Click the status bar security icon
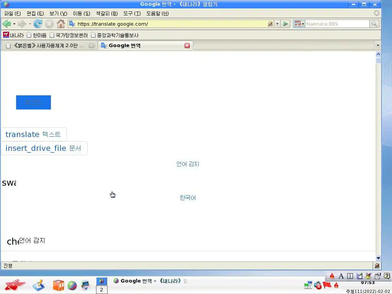The height and width of the screenshot is (294, 392). tap(377, 266)
